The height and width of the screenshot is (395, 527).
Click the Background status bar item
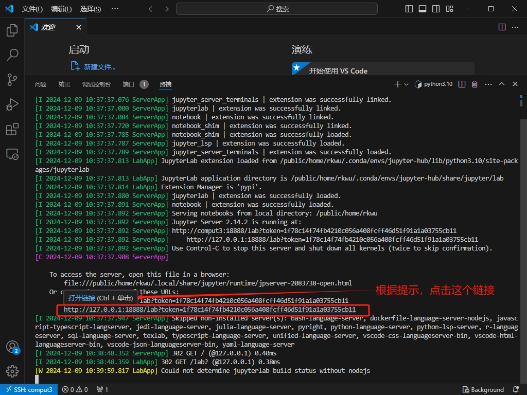pyautogui.click(x=483, y=389)
